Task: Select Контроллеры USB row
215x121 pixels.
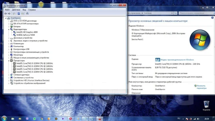Action: 21,49
